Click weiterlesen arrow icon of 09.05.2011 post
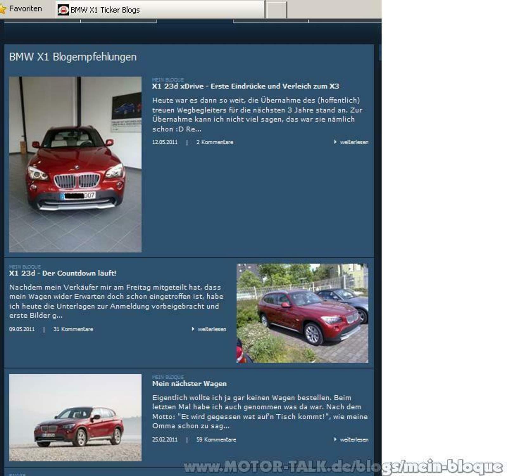Image resolution: width=507 pixels, height=476 pixels. click(x=193, y=329)
